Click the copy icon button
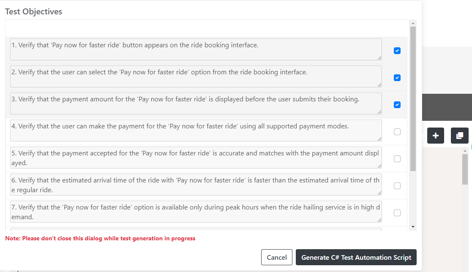 tap(459, 136)
